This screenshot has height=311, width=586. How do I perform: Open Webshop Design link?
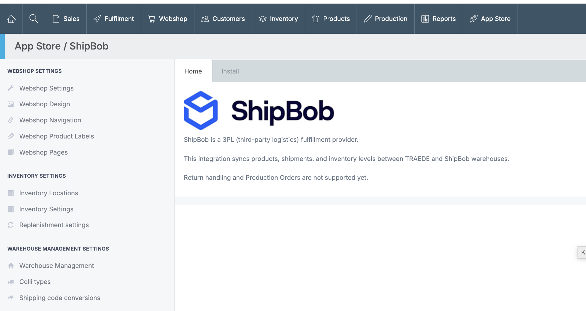point(45,104)
